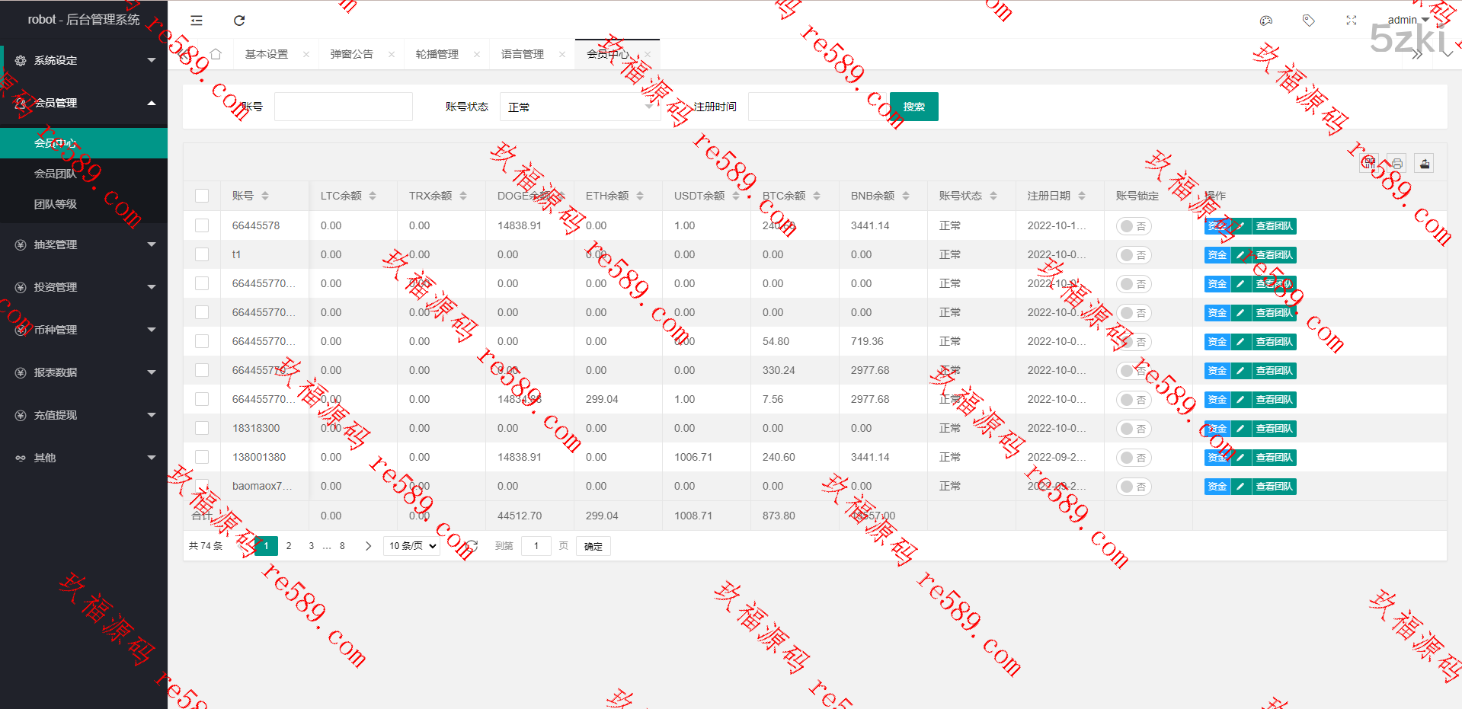The width and height of the screenshot is (1462, 709).
Task: Click 查看团队 for account 138001380
Action: click(x=1274, y=458)
